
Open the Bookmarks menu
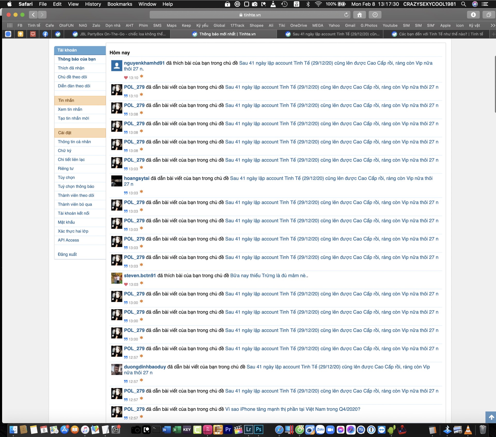coord(120,4)
